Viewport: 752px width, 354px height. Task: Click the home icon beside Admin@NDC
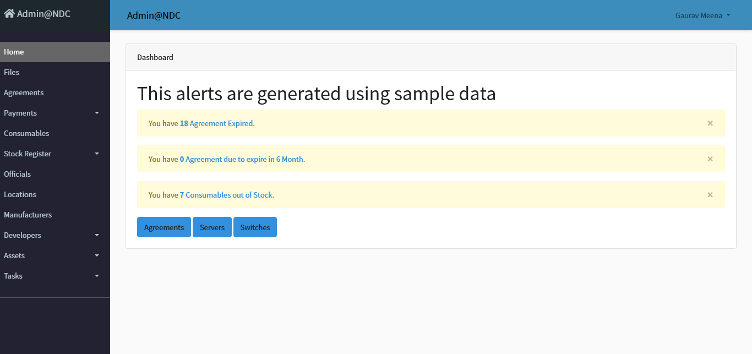point(9,14)
